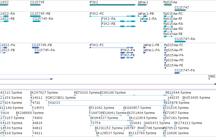Click EST EK298660.5prime

pyautogui.click(x=30, y=113)
